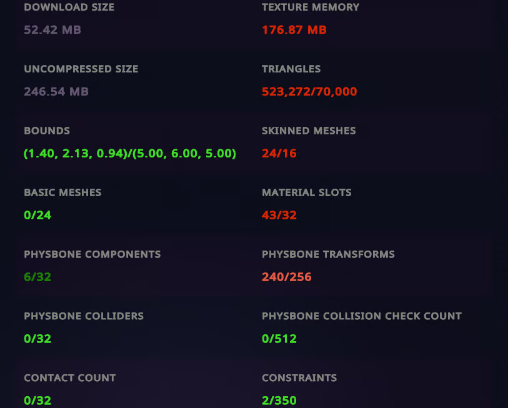Click the Bounds label
The image size is (508, 408).
click(47, 131)
